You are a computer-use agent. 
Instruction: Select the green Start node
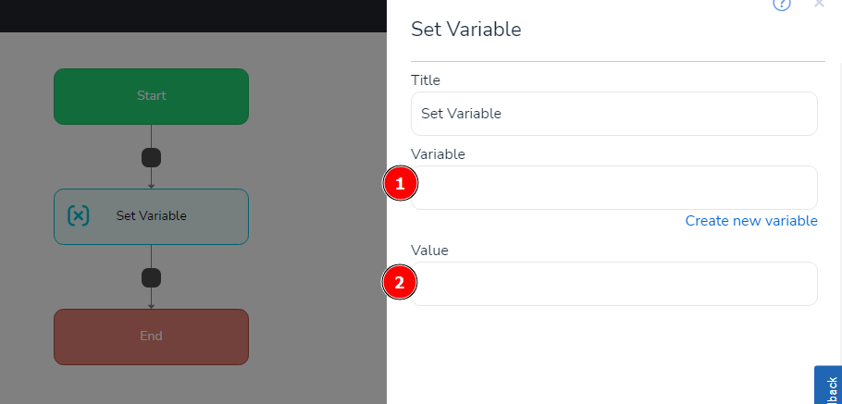point(151,96)
